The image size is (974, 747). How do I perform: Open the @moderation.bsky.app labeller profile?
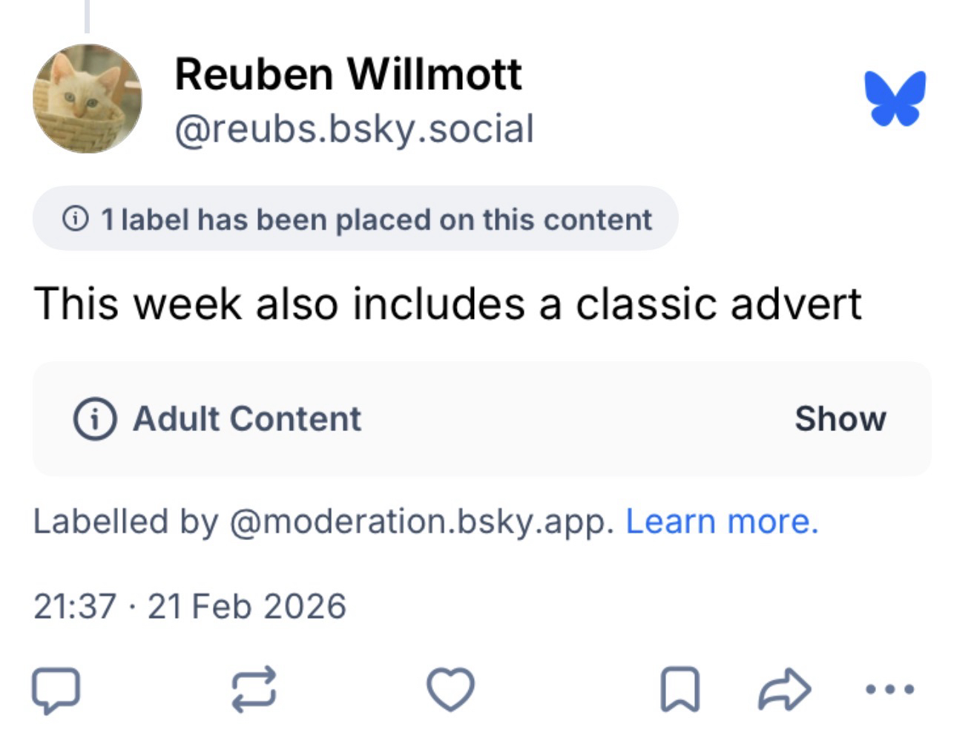(421, 521)
